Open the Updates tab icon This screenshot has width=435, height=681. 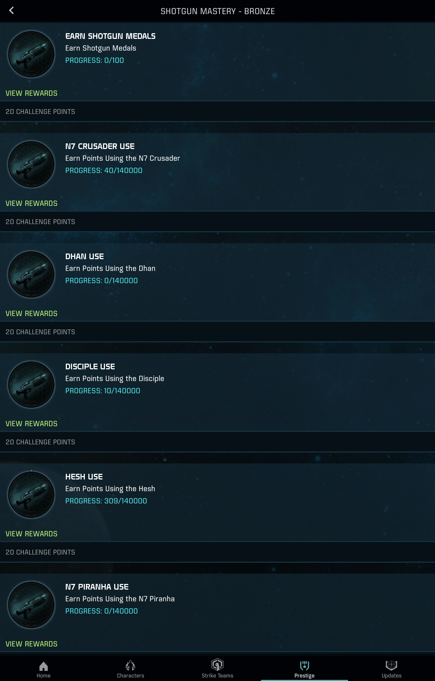391,665
